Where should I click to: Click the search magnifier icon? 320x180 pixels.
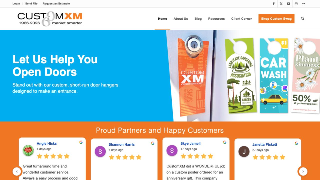point(302,19)
